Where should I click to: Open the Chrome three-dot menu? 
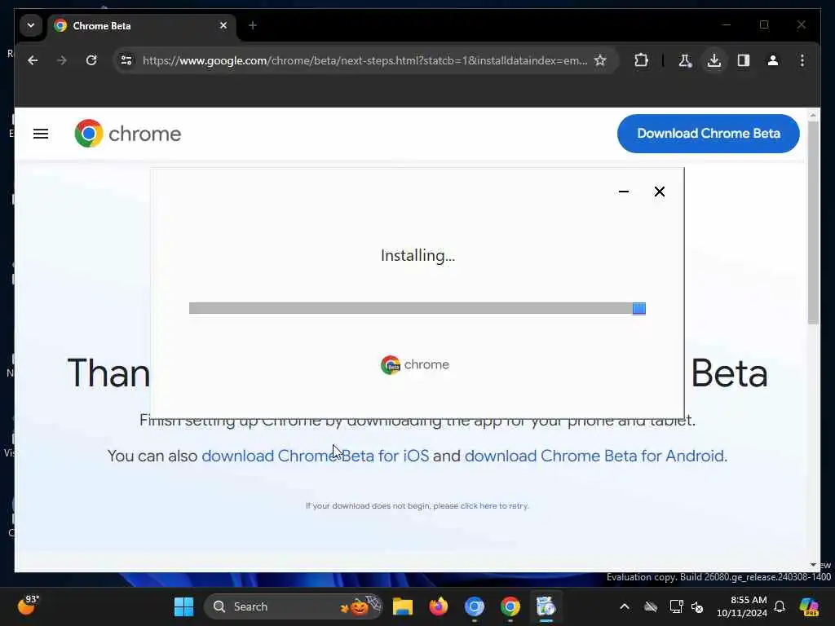tap(802, 60)
